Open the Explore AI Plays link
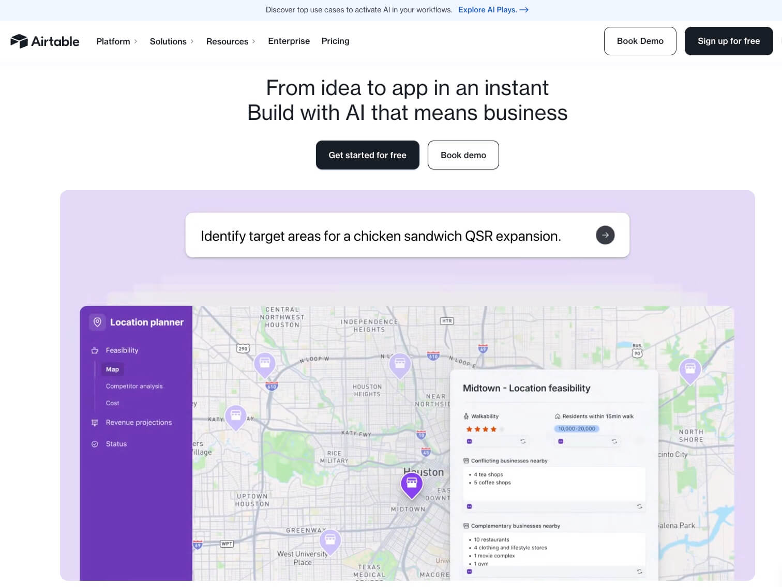Screen dimensions: 782x587 click(488, 9)
